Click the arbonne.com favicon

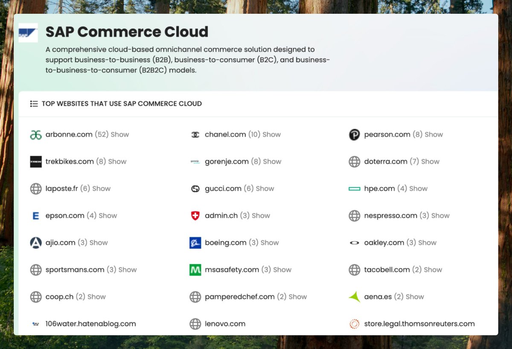(36, 135)
